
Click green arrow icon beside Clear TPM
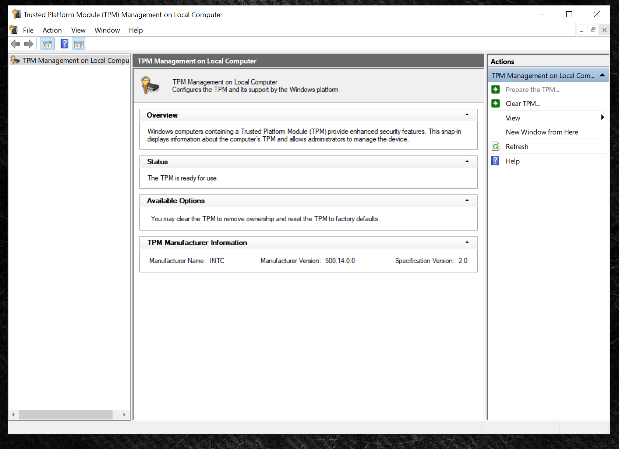point(496,104)
